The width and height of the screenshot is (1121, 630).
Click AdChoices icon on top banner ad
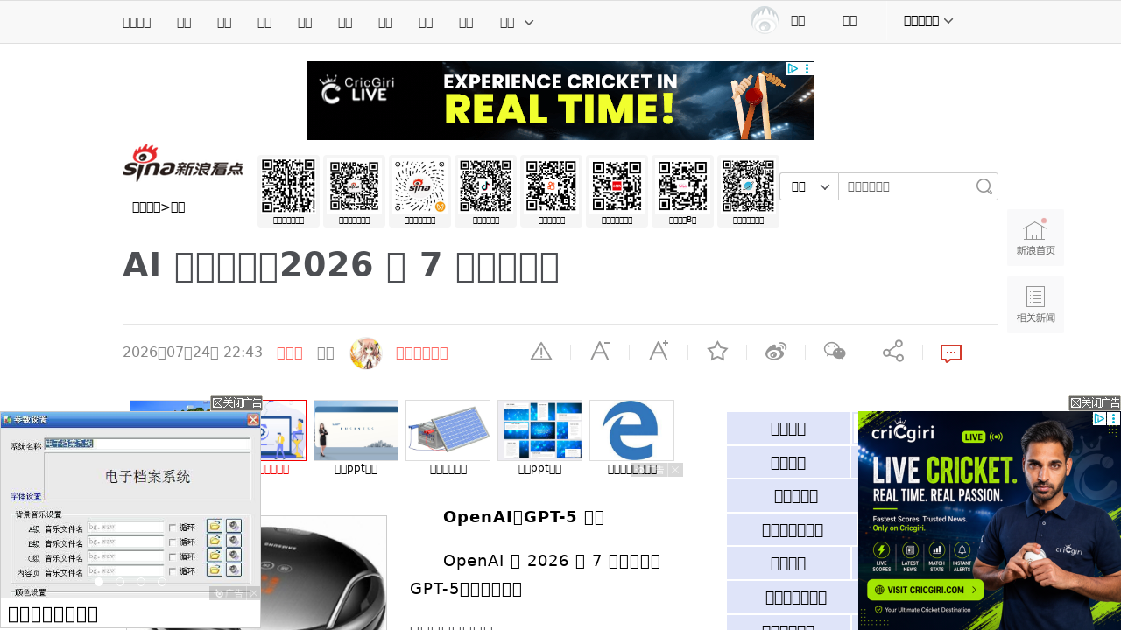coord(793,68)
